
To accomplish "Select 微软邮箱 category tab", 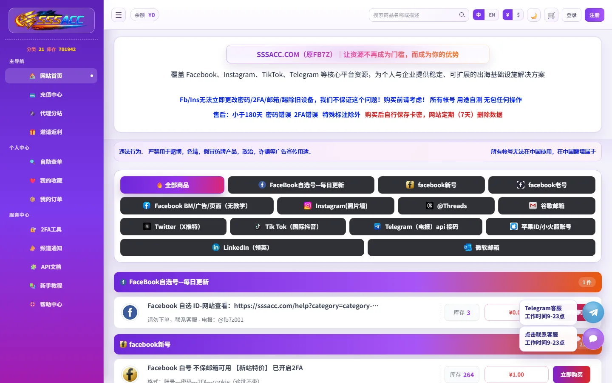I will tap(482, 248).
